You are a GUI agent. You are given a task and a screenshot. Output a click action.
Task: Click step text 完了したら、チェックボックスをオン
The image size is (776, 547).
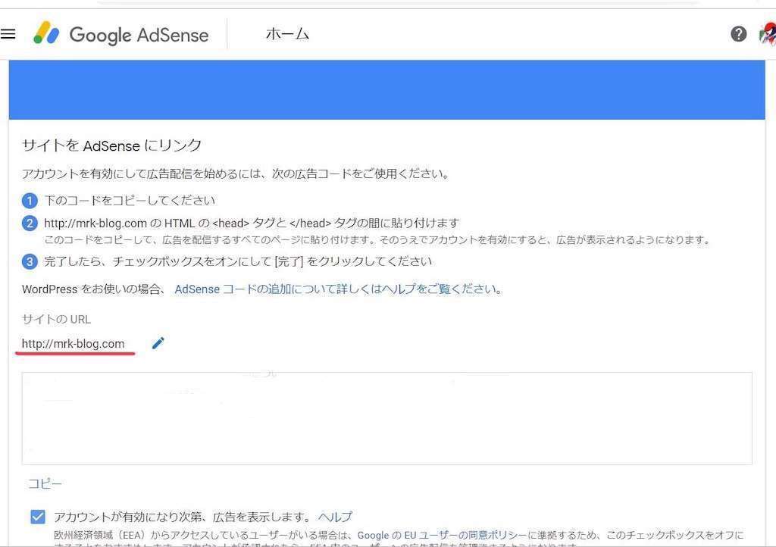(x=238, y=261)
